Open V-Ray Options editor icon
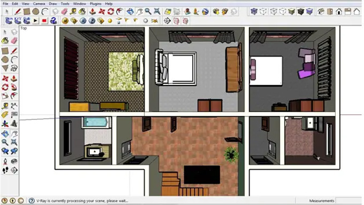Screen dimensions: 364x205 [74, 21]
